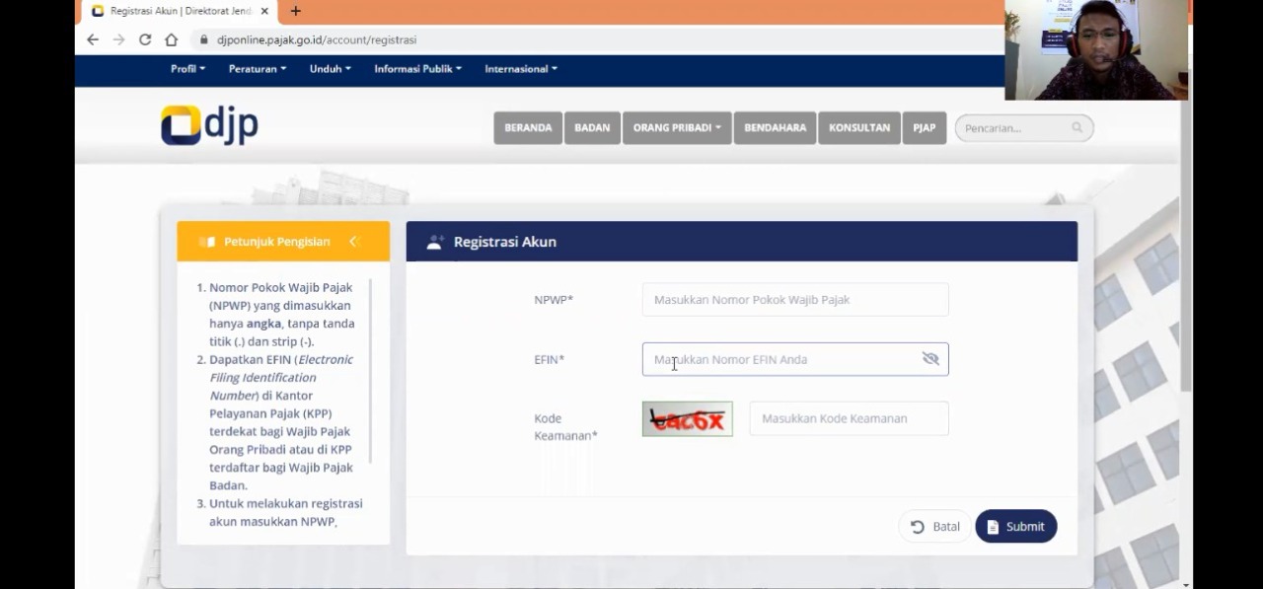This screenshot has width=1263, height=589.
Task: Click the Kode Keamanan input field
Action: point(849,418)
